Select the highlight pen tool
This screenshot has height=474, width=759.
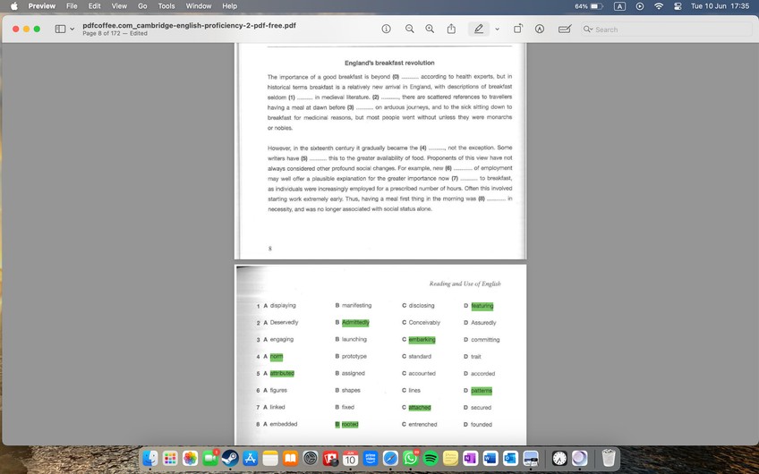(x=479, y=29)
